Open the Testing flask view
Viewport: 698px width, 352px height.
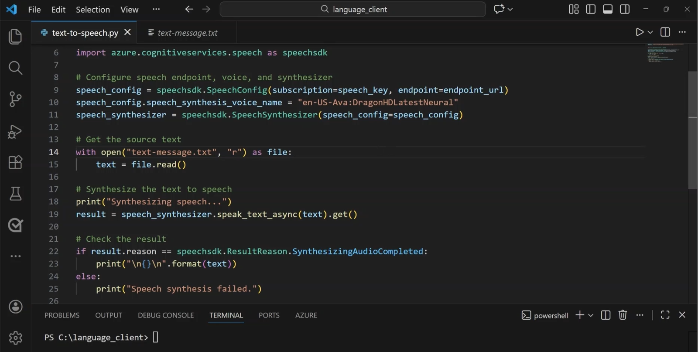point(15,194)
